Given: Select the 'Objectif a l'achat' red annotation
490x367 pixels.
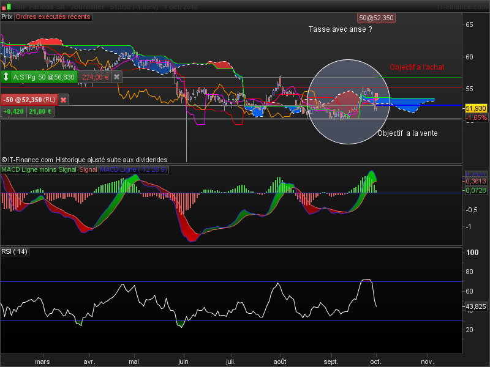Looking at the screenshot, I should [x=417, y=67].
